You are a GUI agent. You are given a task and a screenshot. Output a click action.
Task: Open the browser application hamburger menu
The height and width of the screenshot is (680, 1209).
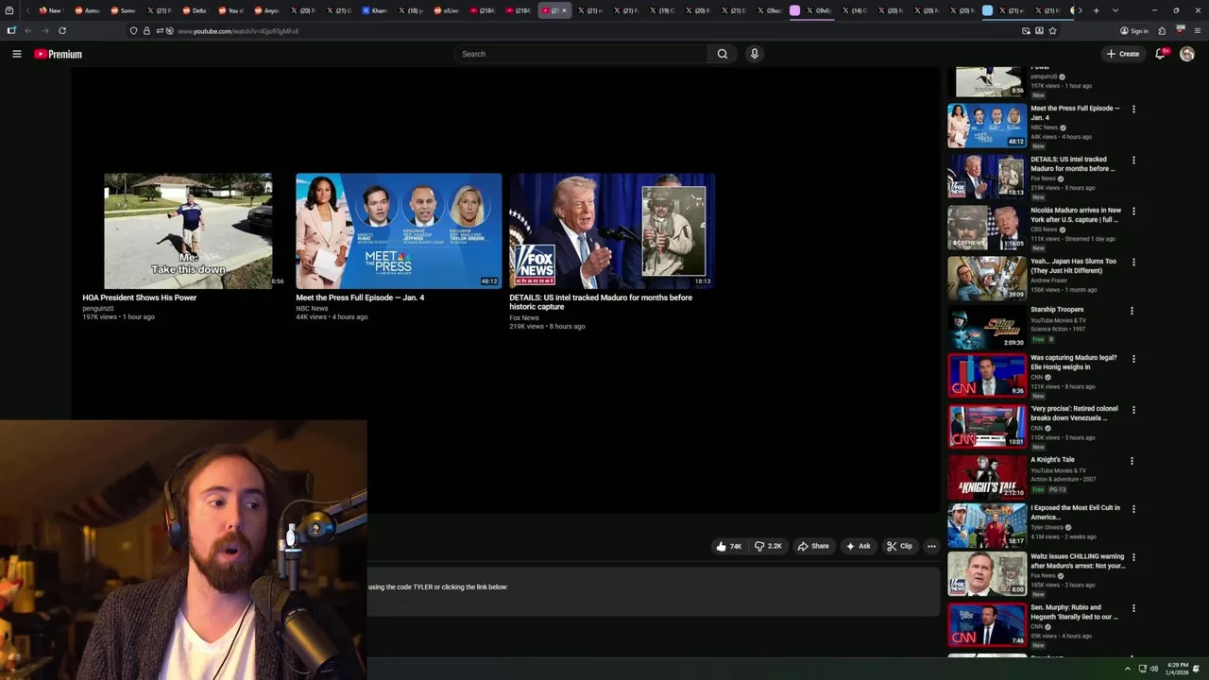[x=1197, y=31]
